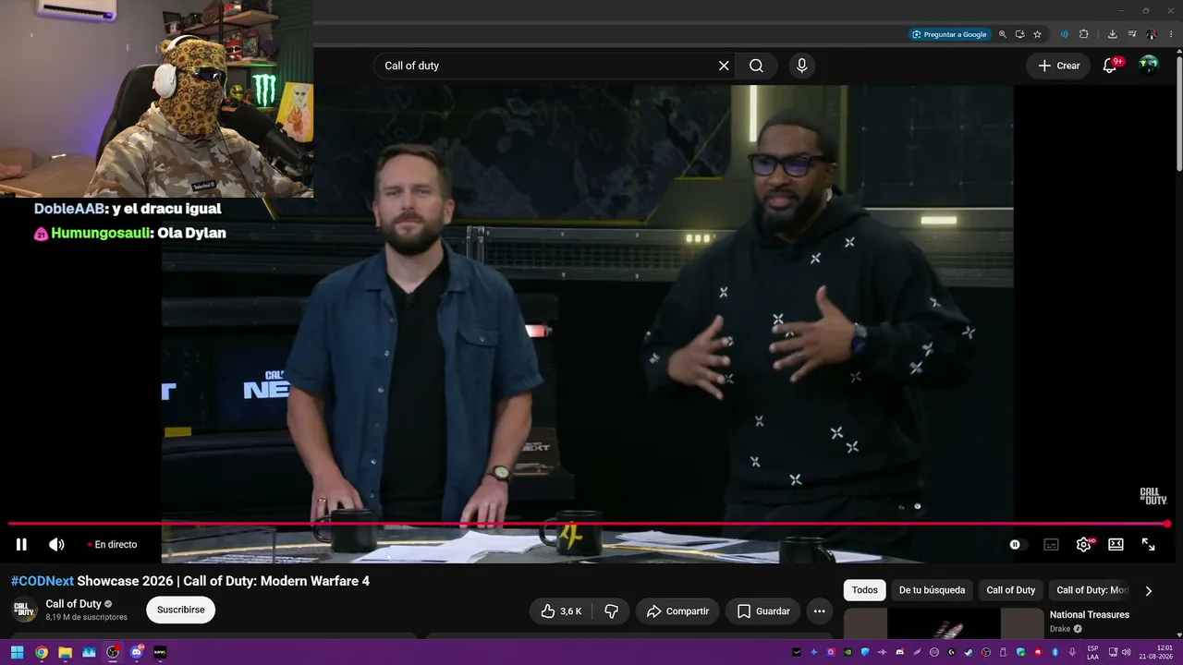Pause the live video
The width and height of the screenshot is (1183, 665).
[x=21, y=545]
